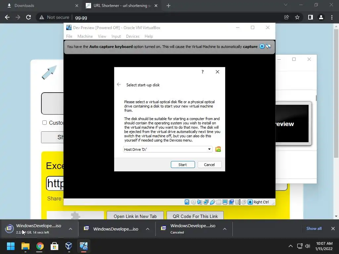Open the Input menu
The height and width of the screenshot is (254, 339).
tap(116, 36)
